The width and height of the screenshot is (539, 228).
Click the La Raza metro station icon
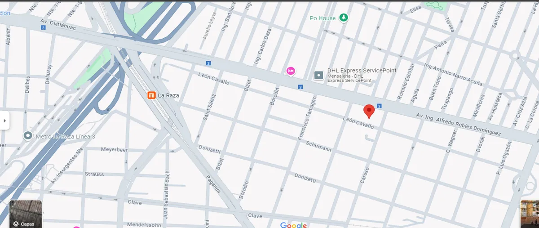tap(151, 95)
